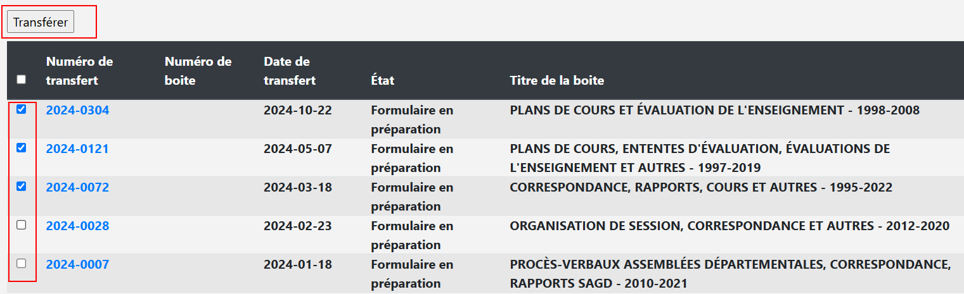Open transfer link 2024-0007
Screen dimensions: 964x294
pos(77,265)
